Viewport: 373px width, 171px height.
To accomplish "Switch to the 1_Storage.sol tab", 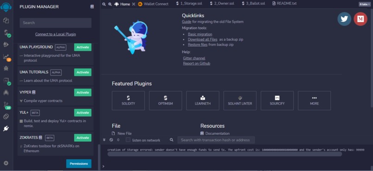I will (189, 4).
